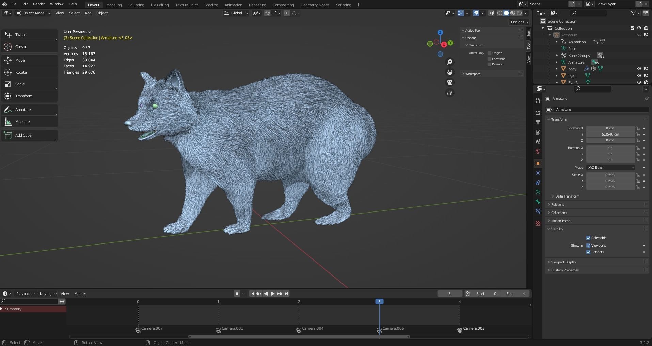This screenshot has height=346, width=652.
Task: Switch to the Shading workspace tab
Action: pyautogui.click(x=211, y=5)
